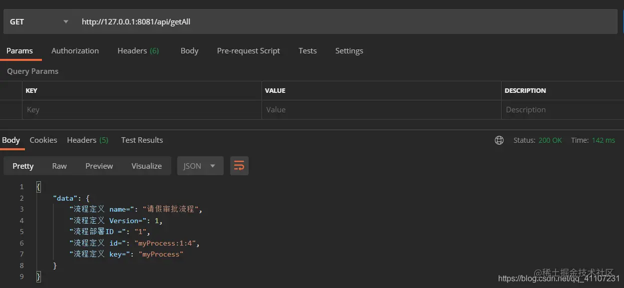
Task: Click the KEY column header
Action: [31, 90]
